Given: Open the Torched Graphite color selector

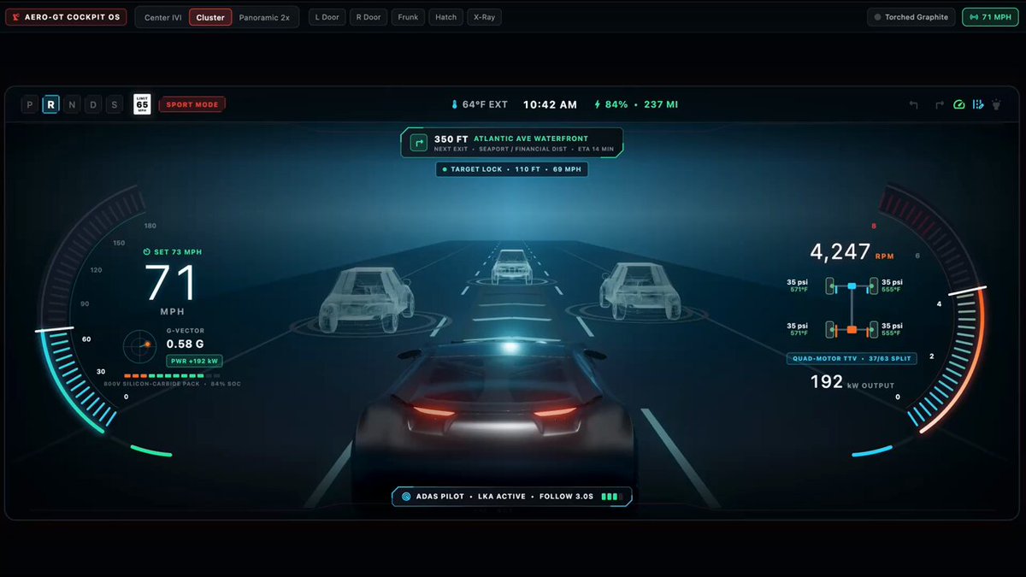Looking at the screenshot, I should click(x=911, y=17).
